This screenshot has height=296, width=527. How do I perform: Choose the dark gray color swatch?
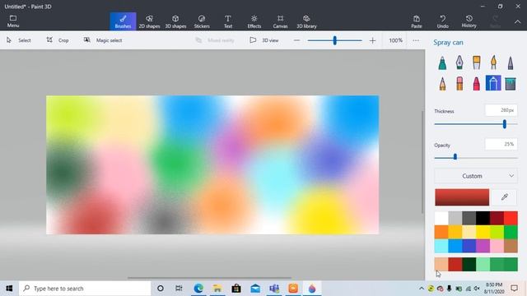(469, 218)
